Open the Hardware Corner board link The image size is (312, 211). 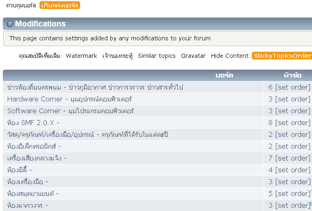(35, 99)
